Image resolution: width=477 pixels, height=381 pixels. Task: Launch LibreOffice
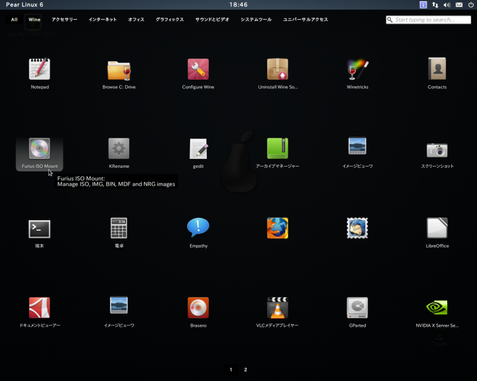click(437, 228)
